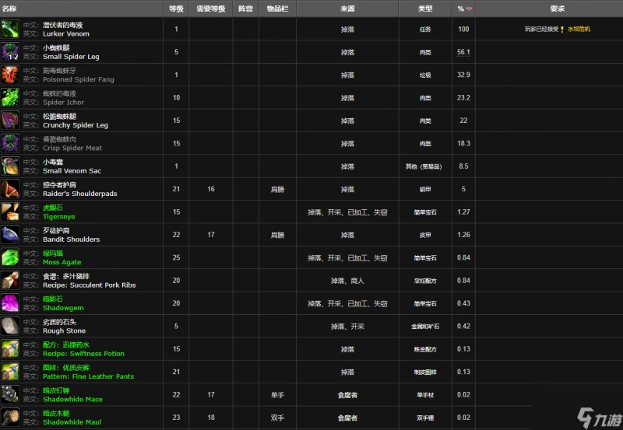Click the Shadowgem item icon
Screen dimensions: 623x430
tap(10, 303)
